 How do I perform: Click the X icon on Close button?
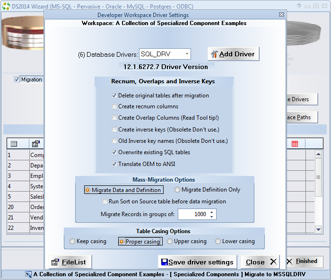[x=273, y=262]
